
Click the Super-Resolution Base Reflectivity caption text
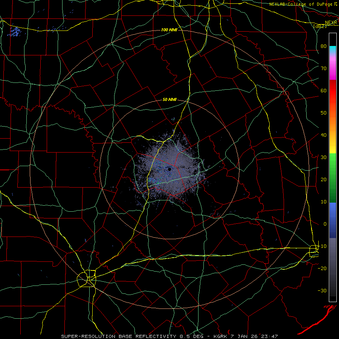119,336
